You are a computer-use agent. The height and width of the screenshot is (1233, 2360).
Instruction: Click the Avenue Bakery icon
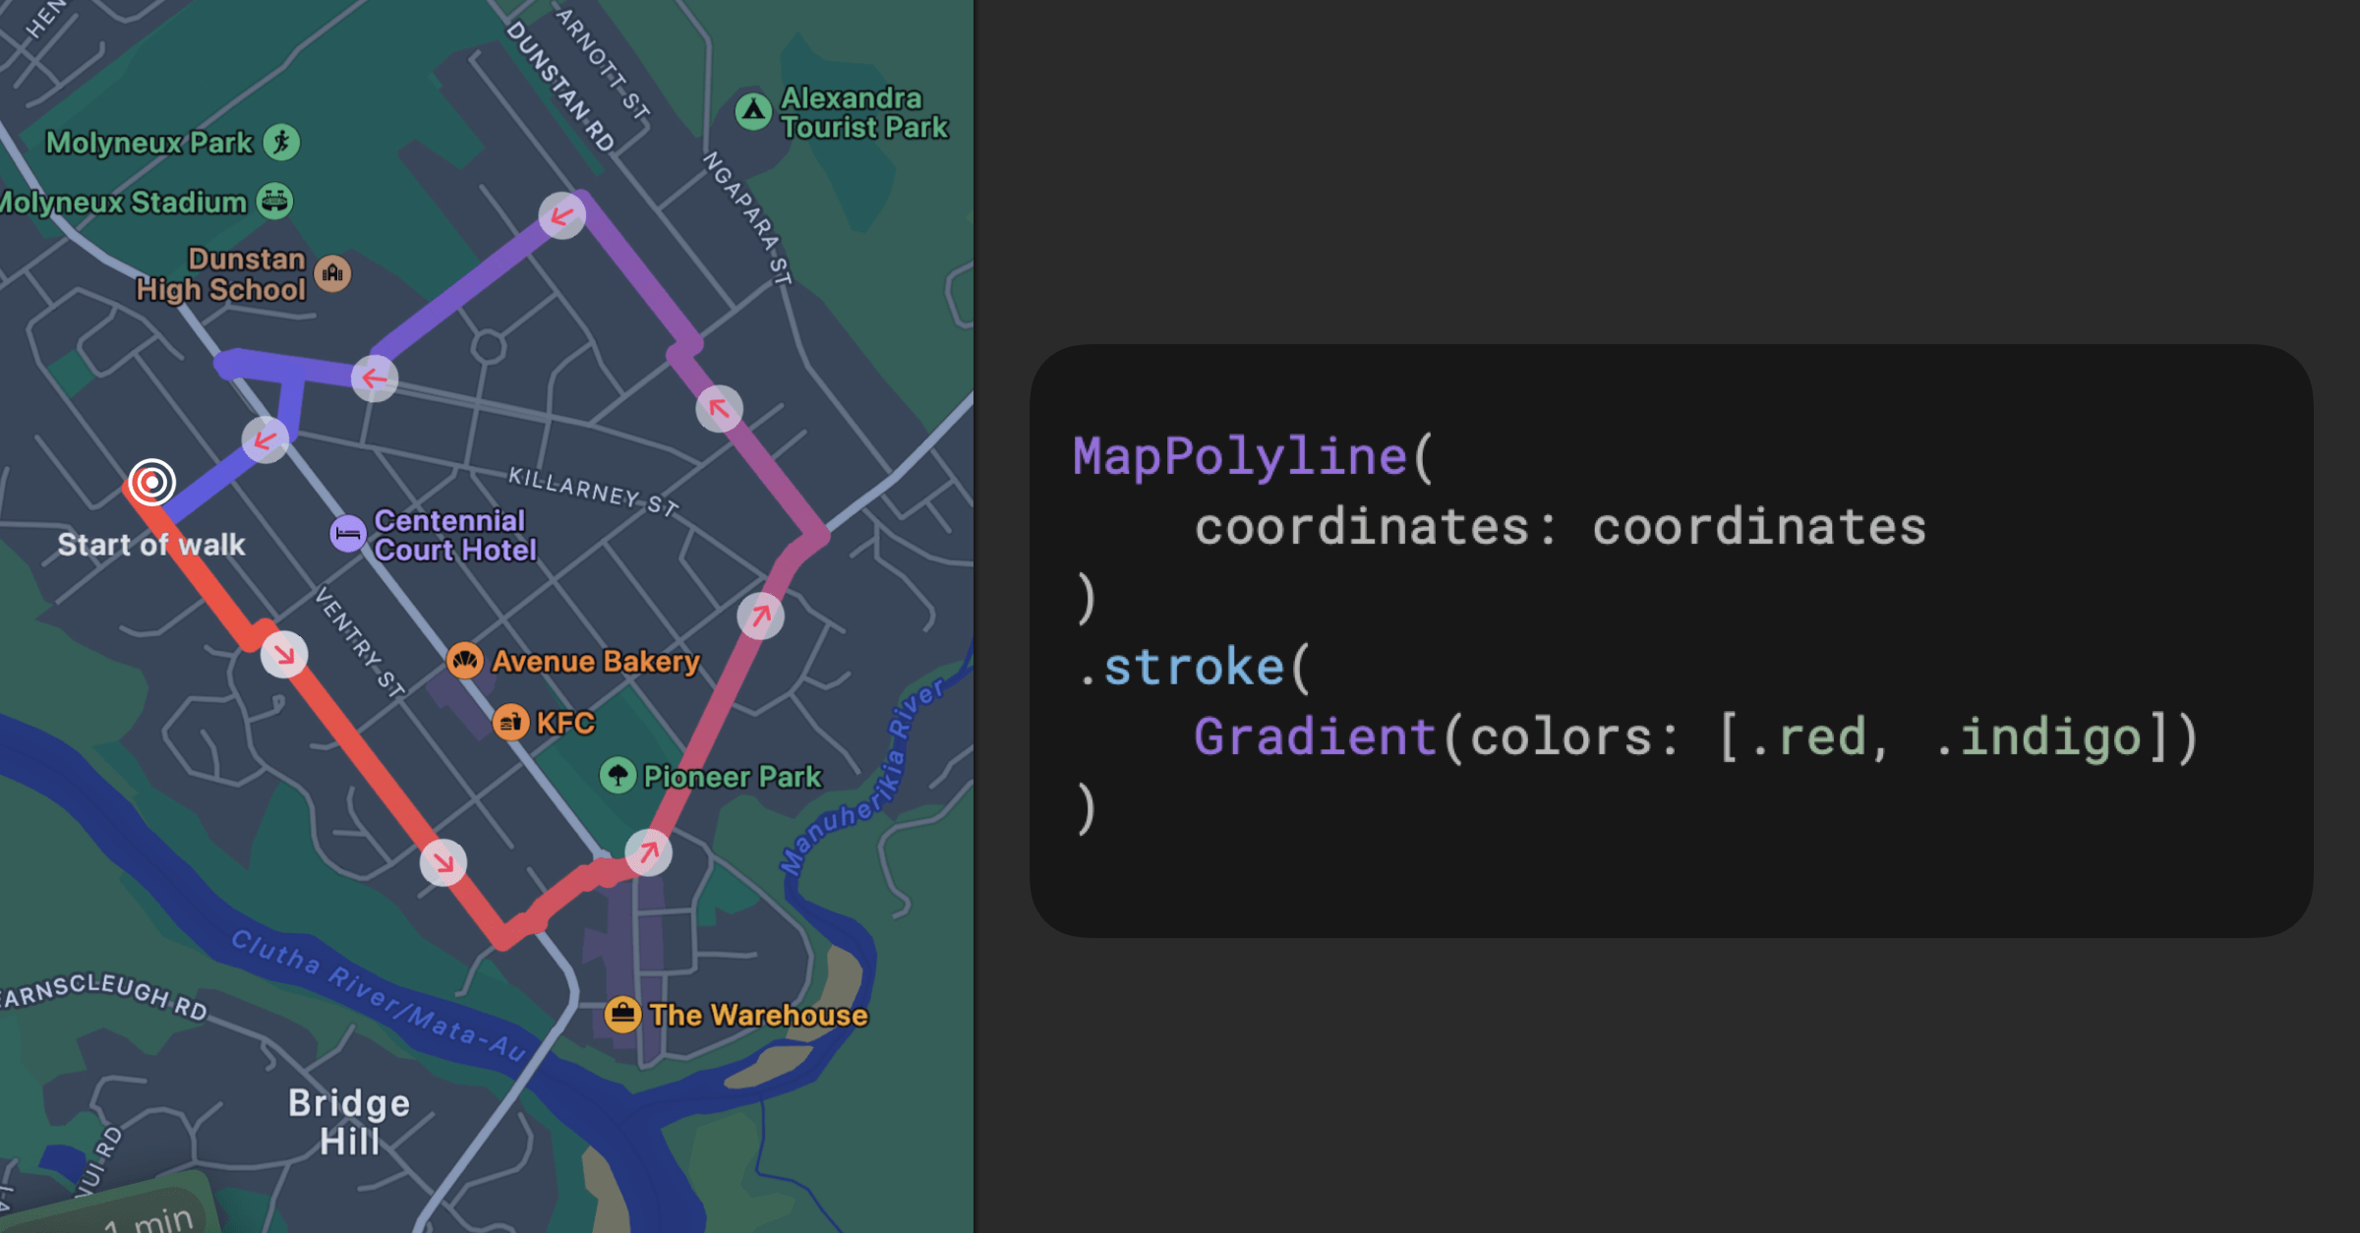(464, 661)
